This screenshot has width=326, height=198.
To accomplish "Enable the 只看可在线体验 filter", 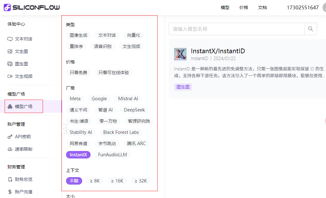I will point(114,73).
